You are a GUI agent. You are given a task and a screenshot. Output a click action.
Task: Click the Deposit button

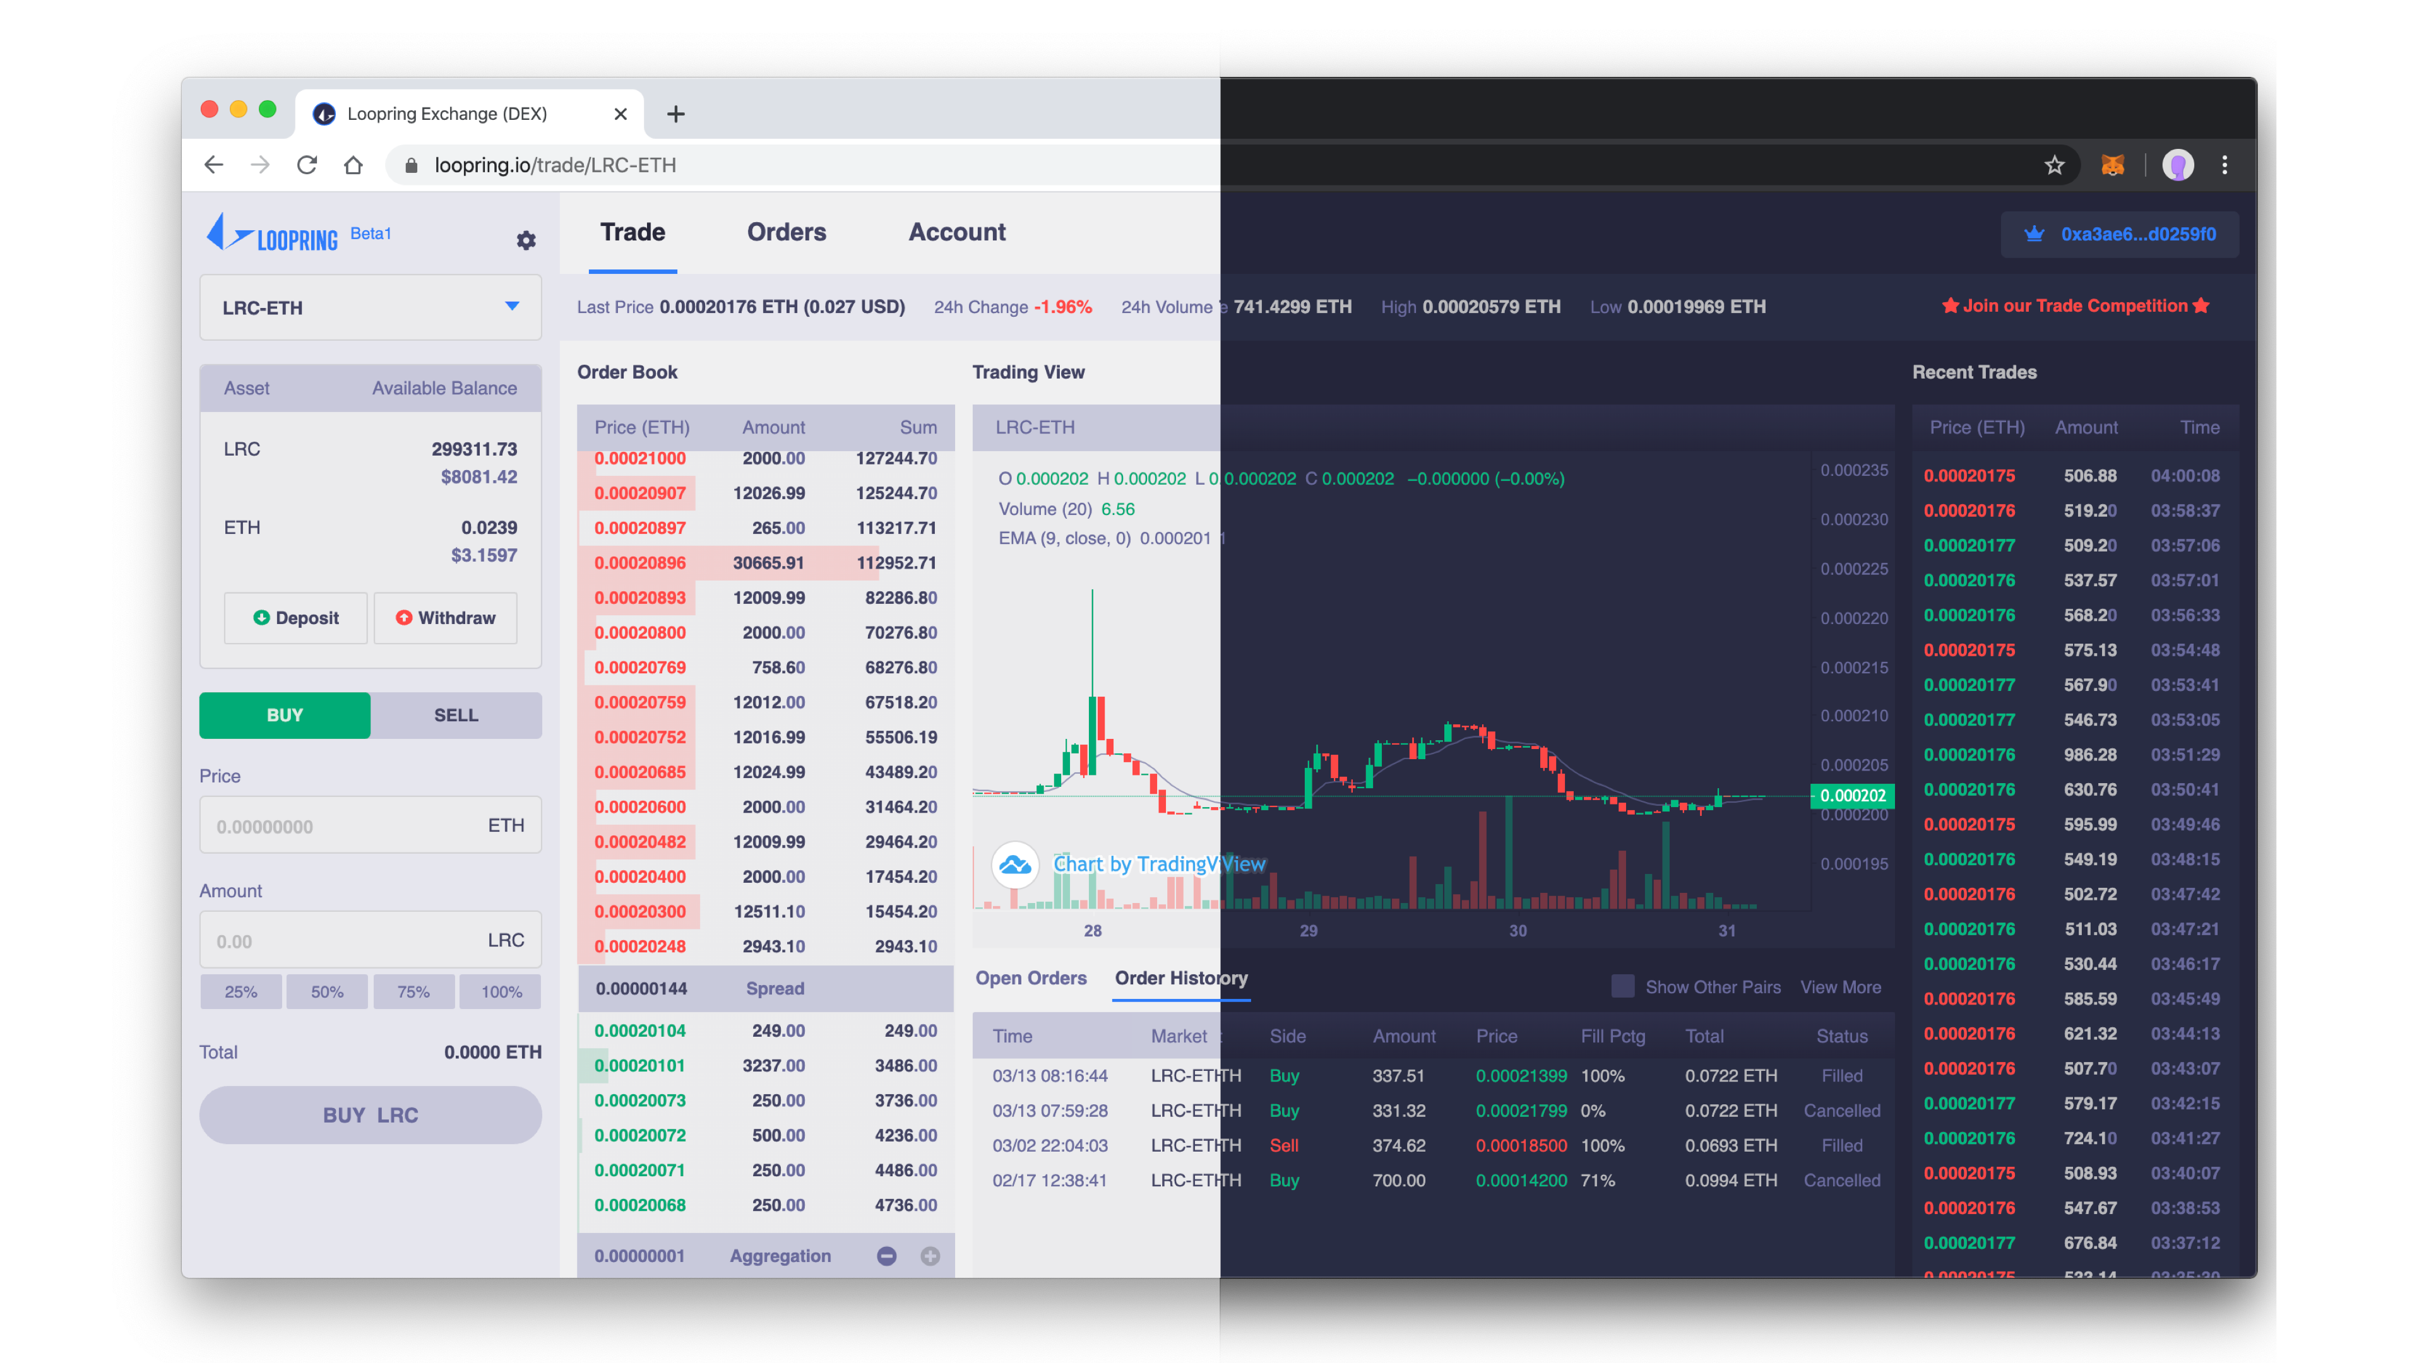tap(295, 618)
